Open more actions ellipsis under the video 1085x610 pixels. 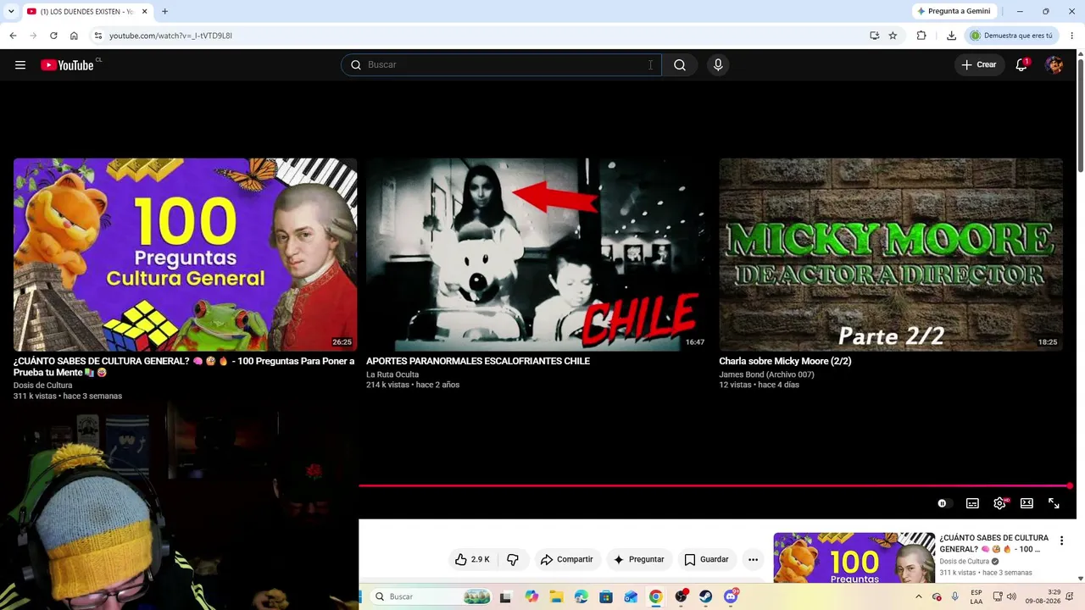tap(753, 559)
